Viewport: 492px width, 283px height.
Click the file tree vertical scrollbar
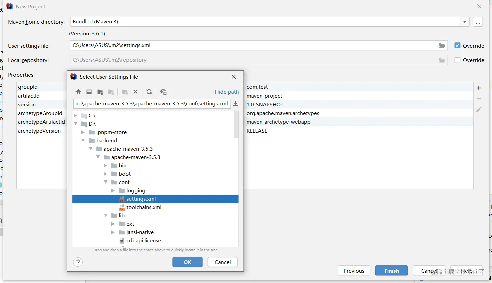[236, 124]
